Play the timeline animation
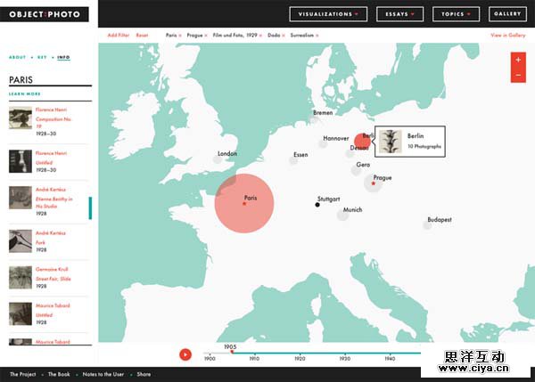The width and height of the screenshot is (535, 382). [x=185, y=354]
